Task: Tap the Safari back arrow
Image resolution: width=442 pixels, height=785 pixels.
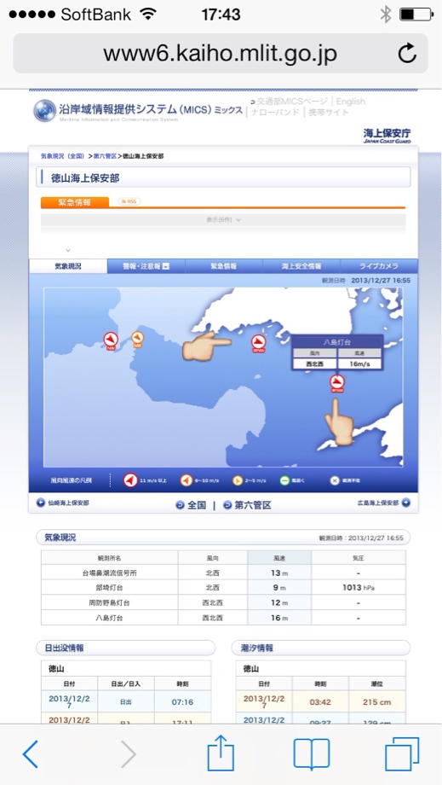Action: coord(31,754)
